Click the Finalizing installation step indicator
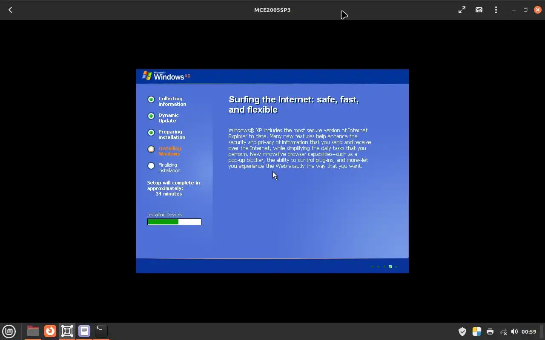Screen dimensions: 545x340 point(151,166)
